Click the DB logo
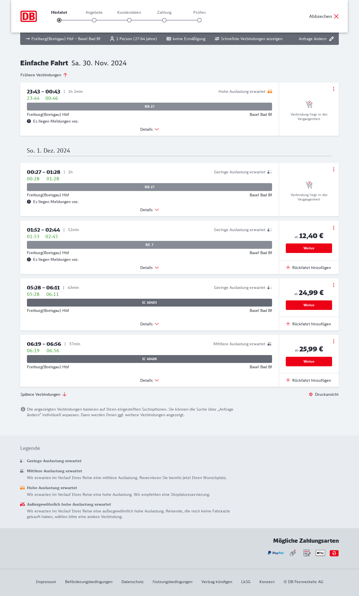 (x=29, y=16)
